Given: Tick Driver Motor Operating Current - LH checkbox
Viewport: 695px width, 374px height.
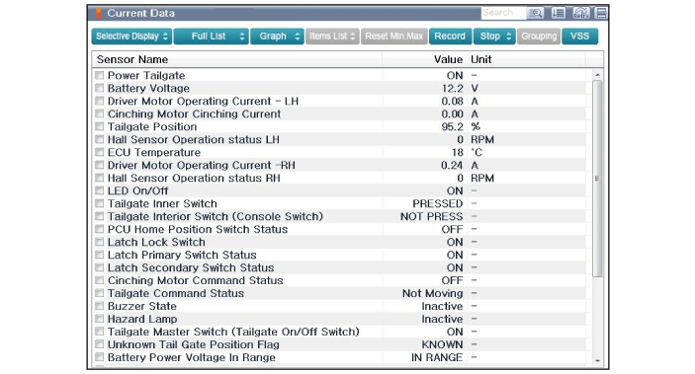Looking at the screenshot, I should tap(99, 101).
